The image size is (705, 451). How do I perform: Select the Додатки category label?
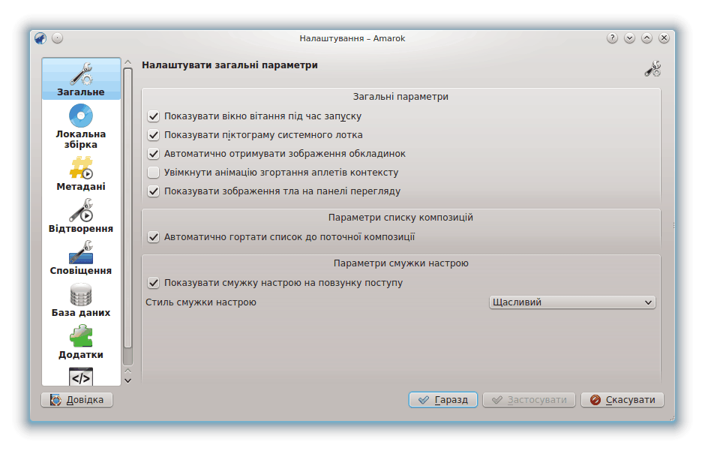coord(81,355)
